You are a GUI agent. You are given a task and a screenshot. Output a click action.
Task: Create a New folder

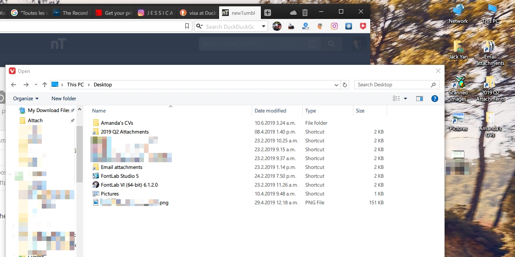pyautogui.click(x=64, y=99)
